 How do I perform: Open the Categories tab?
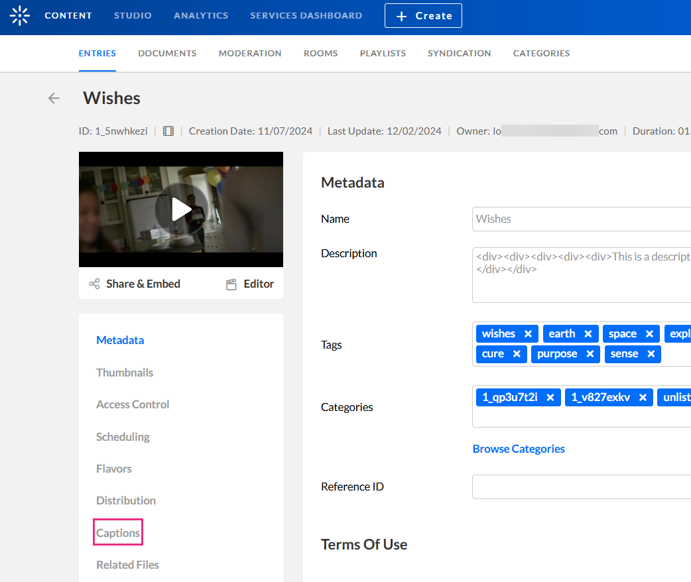coord(541,53)
